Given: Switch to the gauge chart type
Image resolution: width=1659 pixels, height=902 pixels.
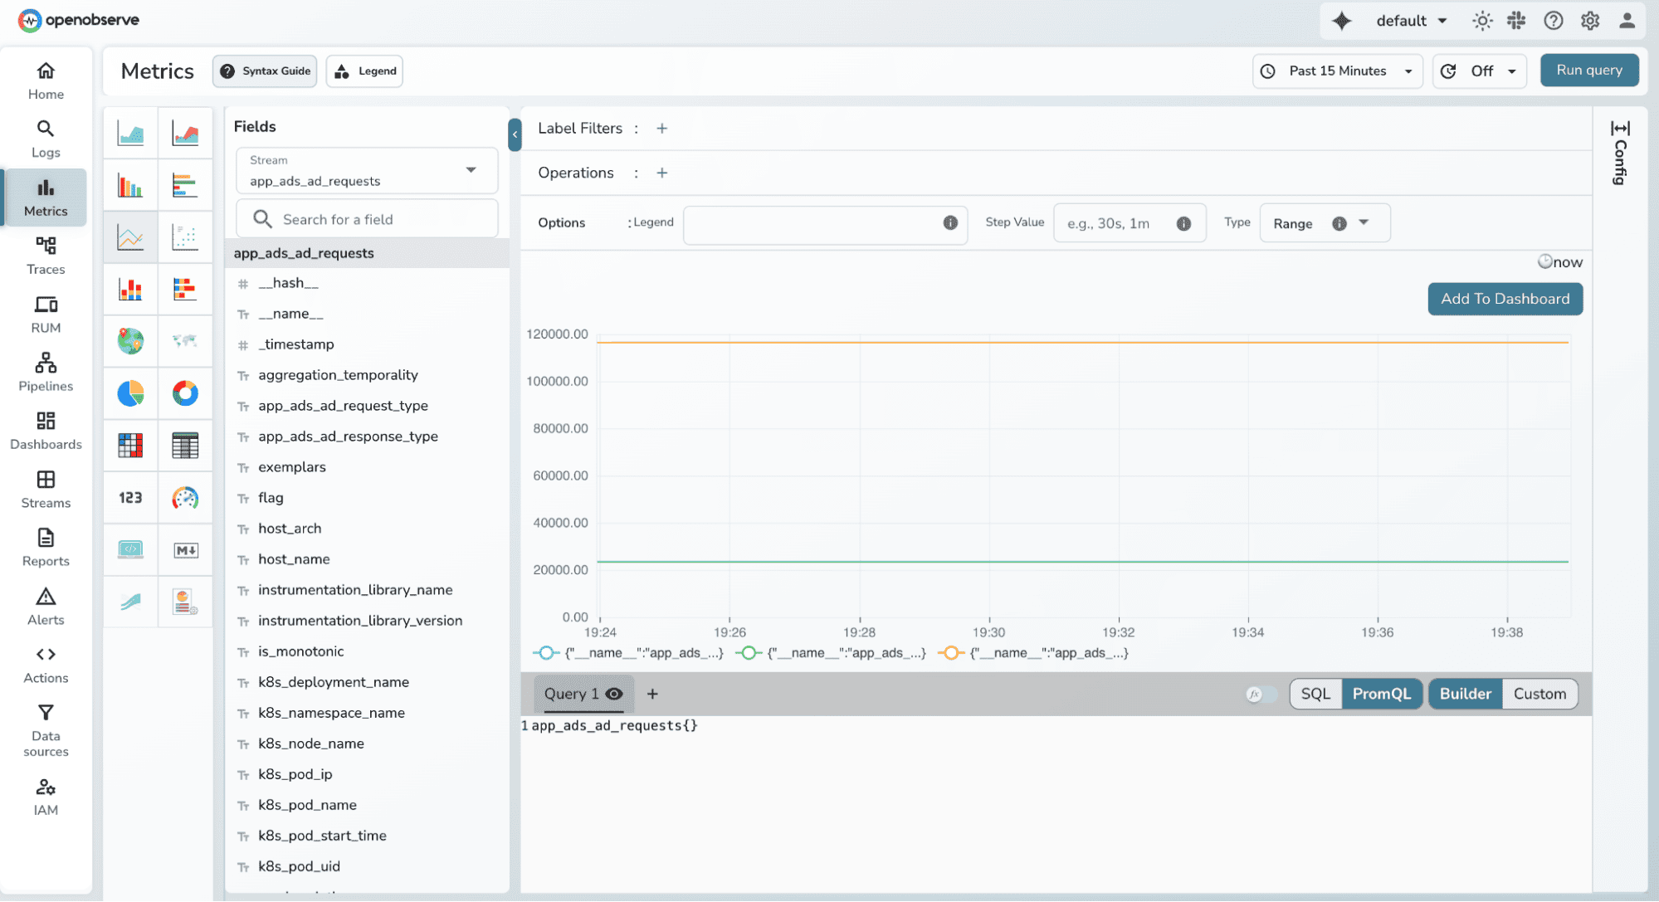Looking at the screenshot, I should [185, 498].
